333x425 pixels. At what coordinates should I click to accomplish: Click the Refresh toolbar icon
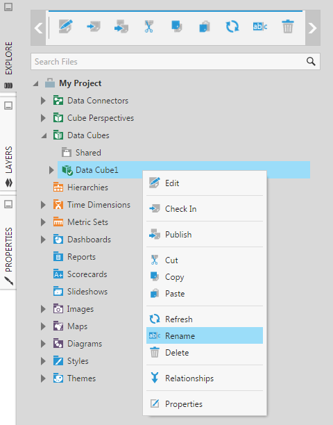point(232,26)
